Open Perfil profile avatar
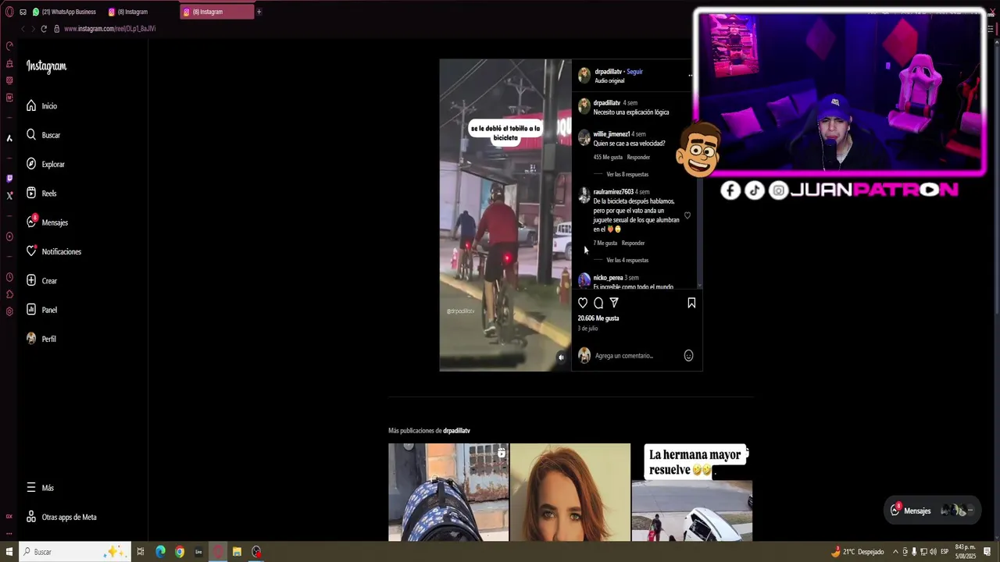 click(31, 339)
